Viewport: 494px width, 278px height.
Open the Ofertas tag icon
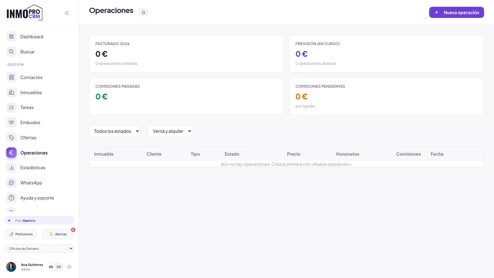(11, 138)
